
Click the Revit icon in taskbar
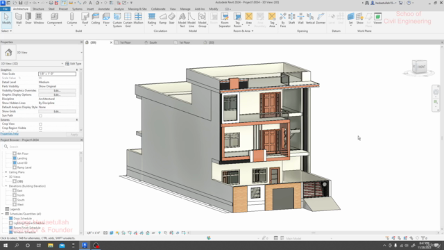point(85,245)
